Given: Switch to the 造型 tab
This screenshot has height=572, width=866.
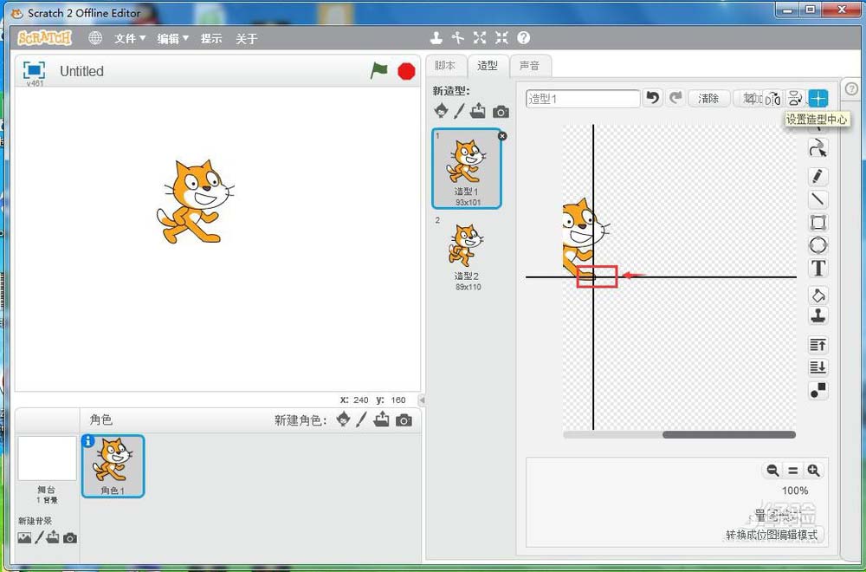Looking at the screenshot, I should coord(487,66).
